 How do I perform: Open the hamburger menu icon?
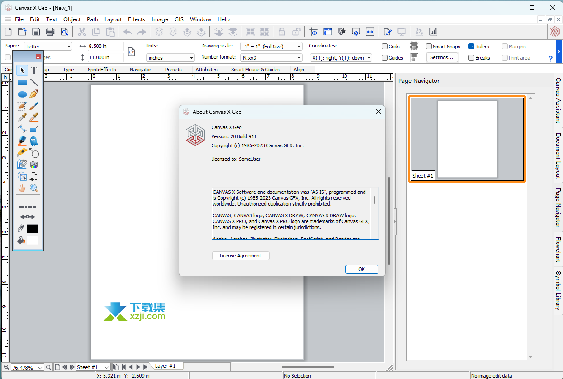click(x=8, y=19)
